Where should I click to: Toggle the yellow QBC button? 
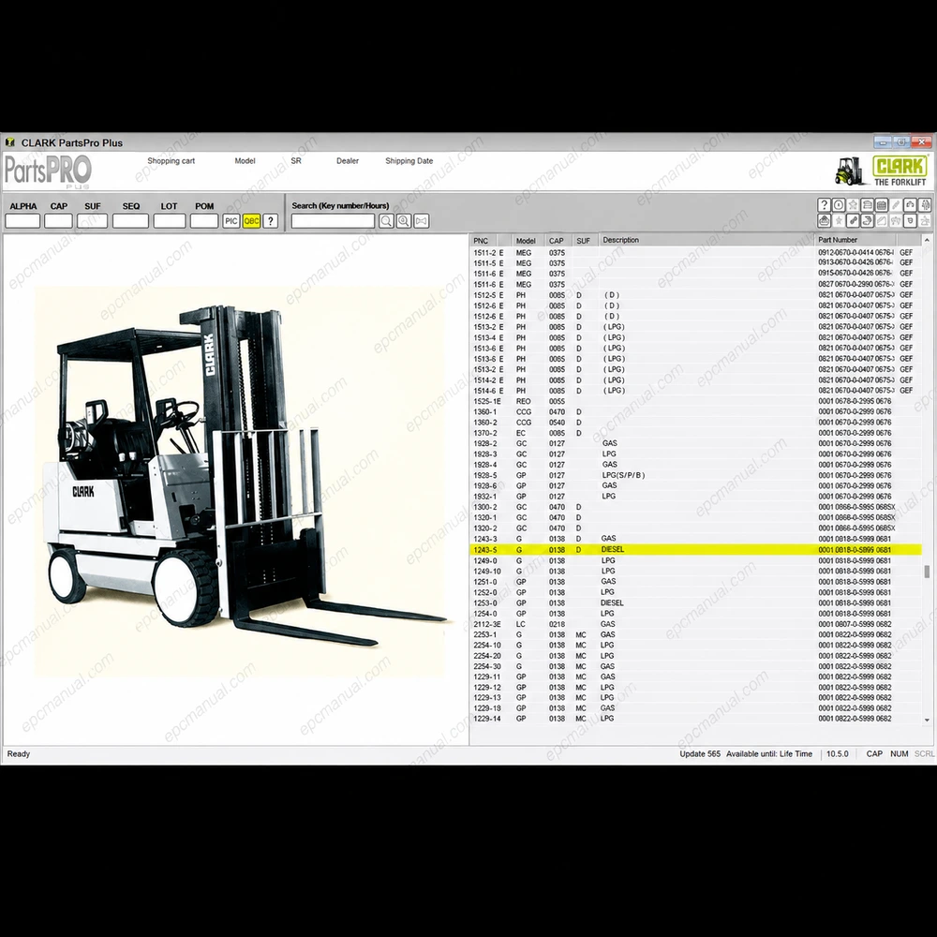(x=251, y=221)
